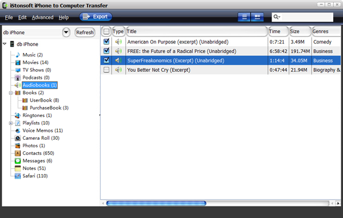
Task: Click speaker icon of American On Purpose row
Action: (118, 42)
